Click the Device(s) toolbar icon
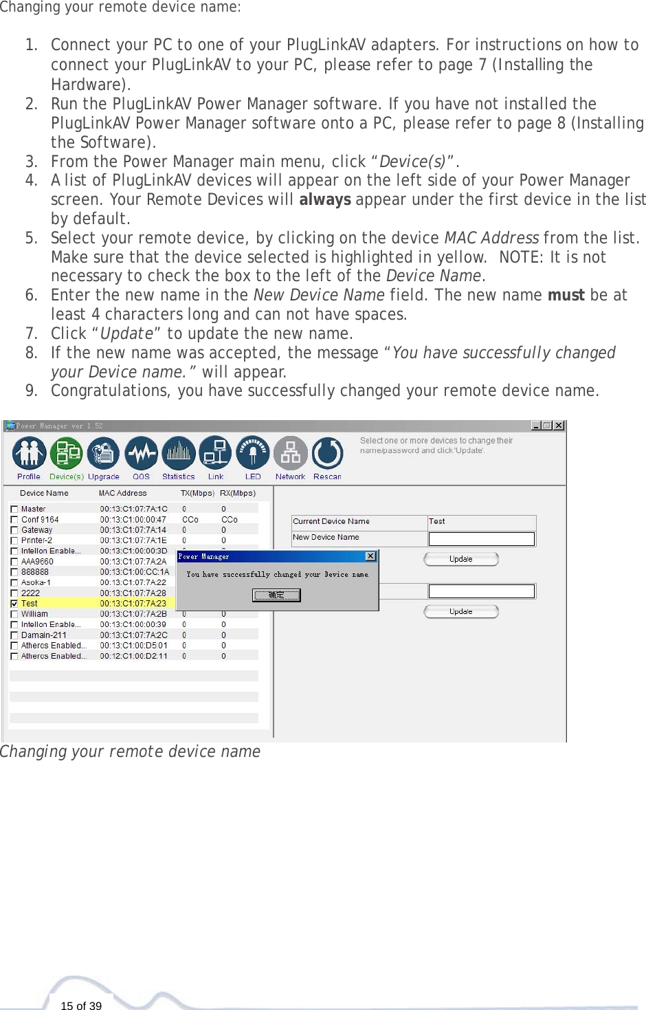Screen dimensions: 646x1010 [x=66, y=452]
